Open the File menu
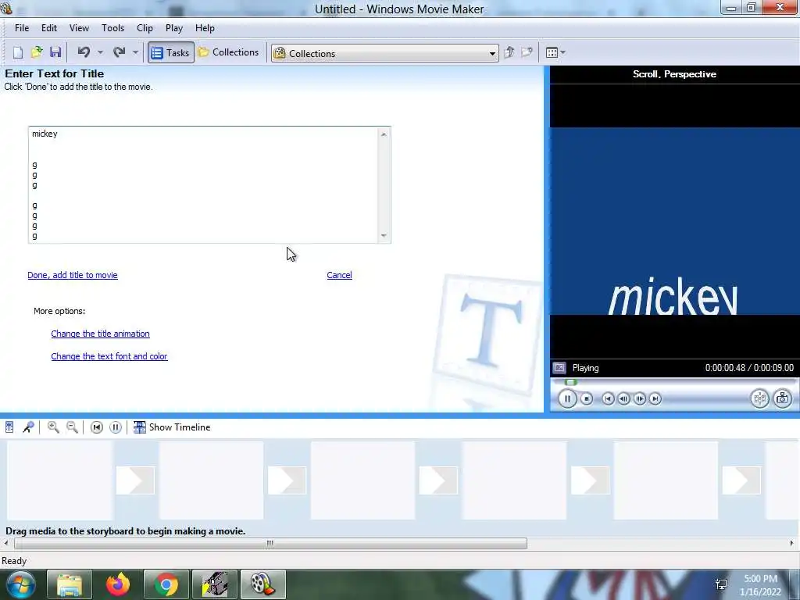The height and width of the screenshot is (600, 800). tap(22, 28)
